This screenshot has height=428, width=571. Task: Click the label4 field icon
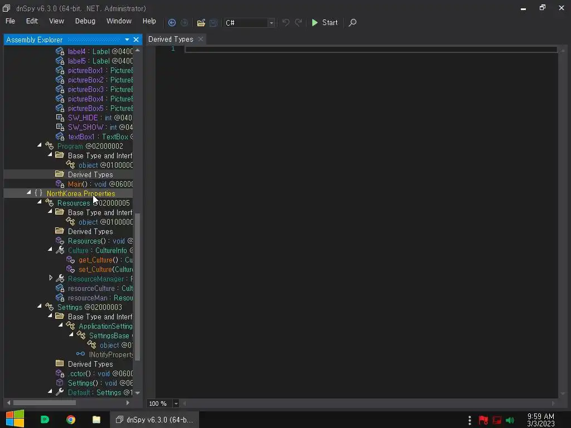coord(60,51)
